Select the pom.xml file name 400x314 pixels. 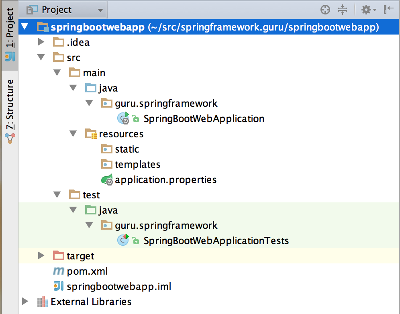[x=87, y=271]
